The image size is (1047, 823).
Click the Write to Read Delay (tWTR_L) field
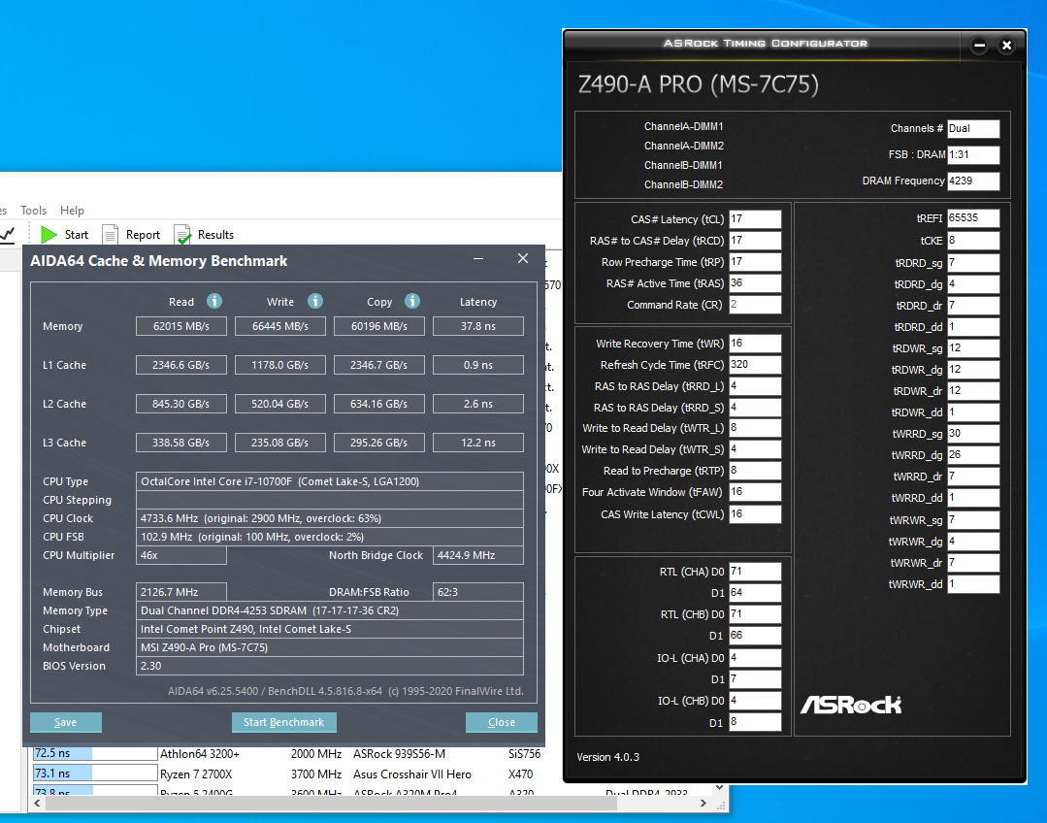[755, 428]
